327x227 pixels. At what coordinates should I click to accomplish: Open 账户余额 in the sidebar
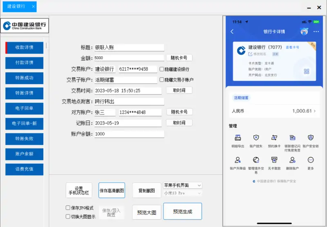point(24,154)
